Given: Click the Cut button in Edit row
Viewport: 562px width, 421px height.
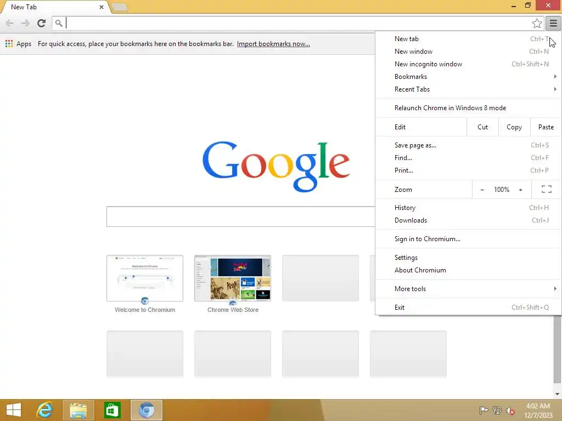Looking at the screenshot, I should pyautogui.click(x=482, y=127).
